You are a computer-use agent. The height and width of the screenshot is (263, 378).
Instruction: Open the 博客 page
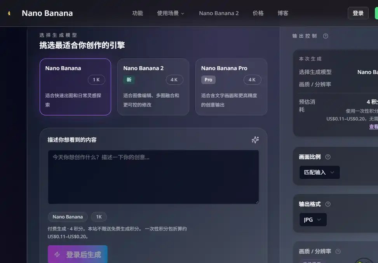(x=283, y=13)
